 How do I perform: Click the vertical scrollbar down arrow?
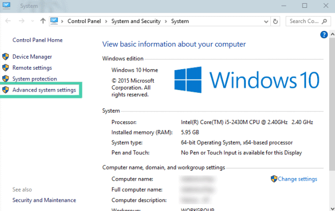point(332,208)
